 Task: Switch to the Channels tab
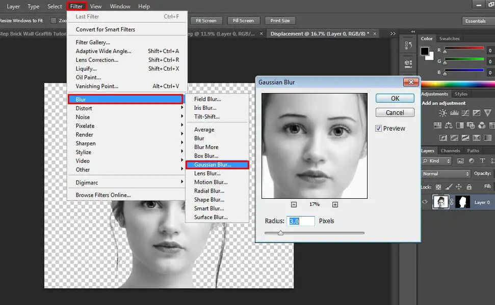point(451,151)
